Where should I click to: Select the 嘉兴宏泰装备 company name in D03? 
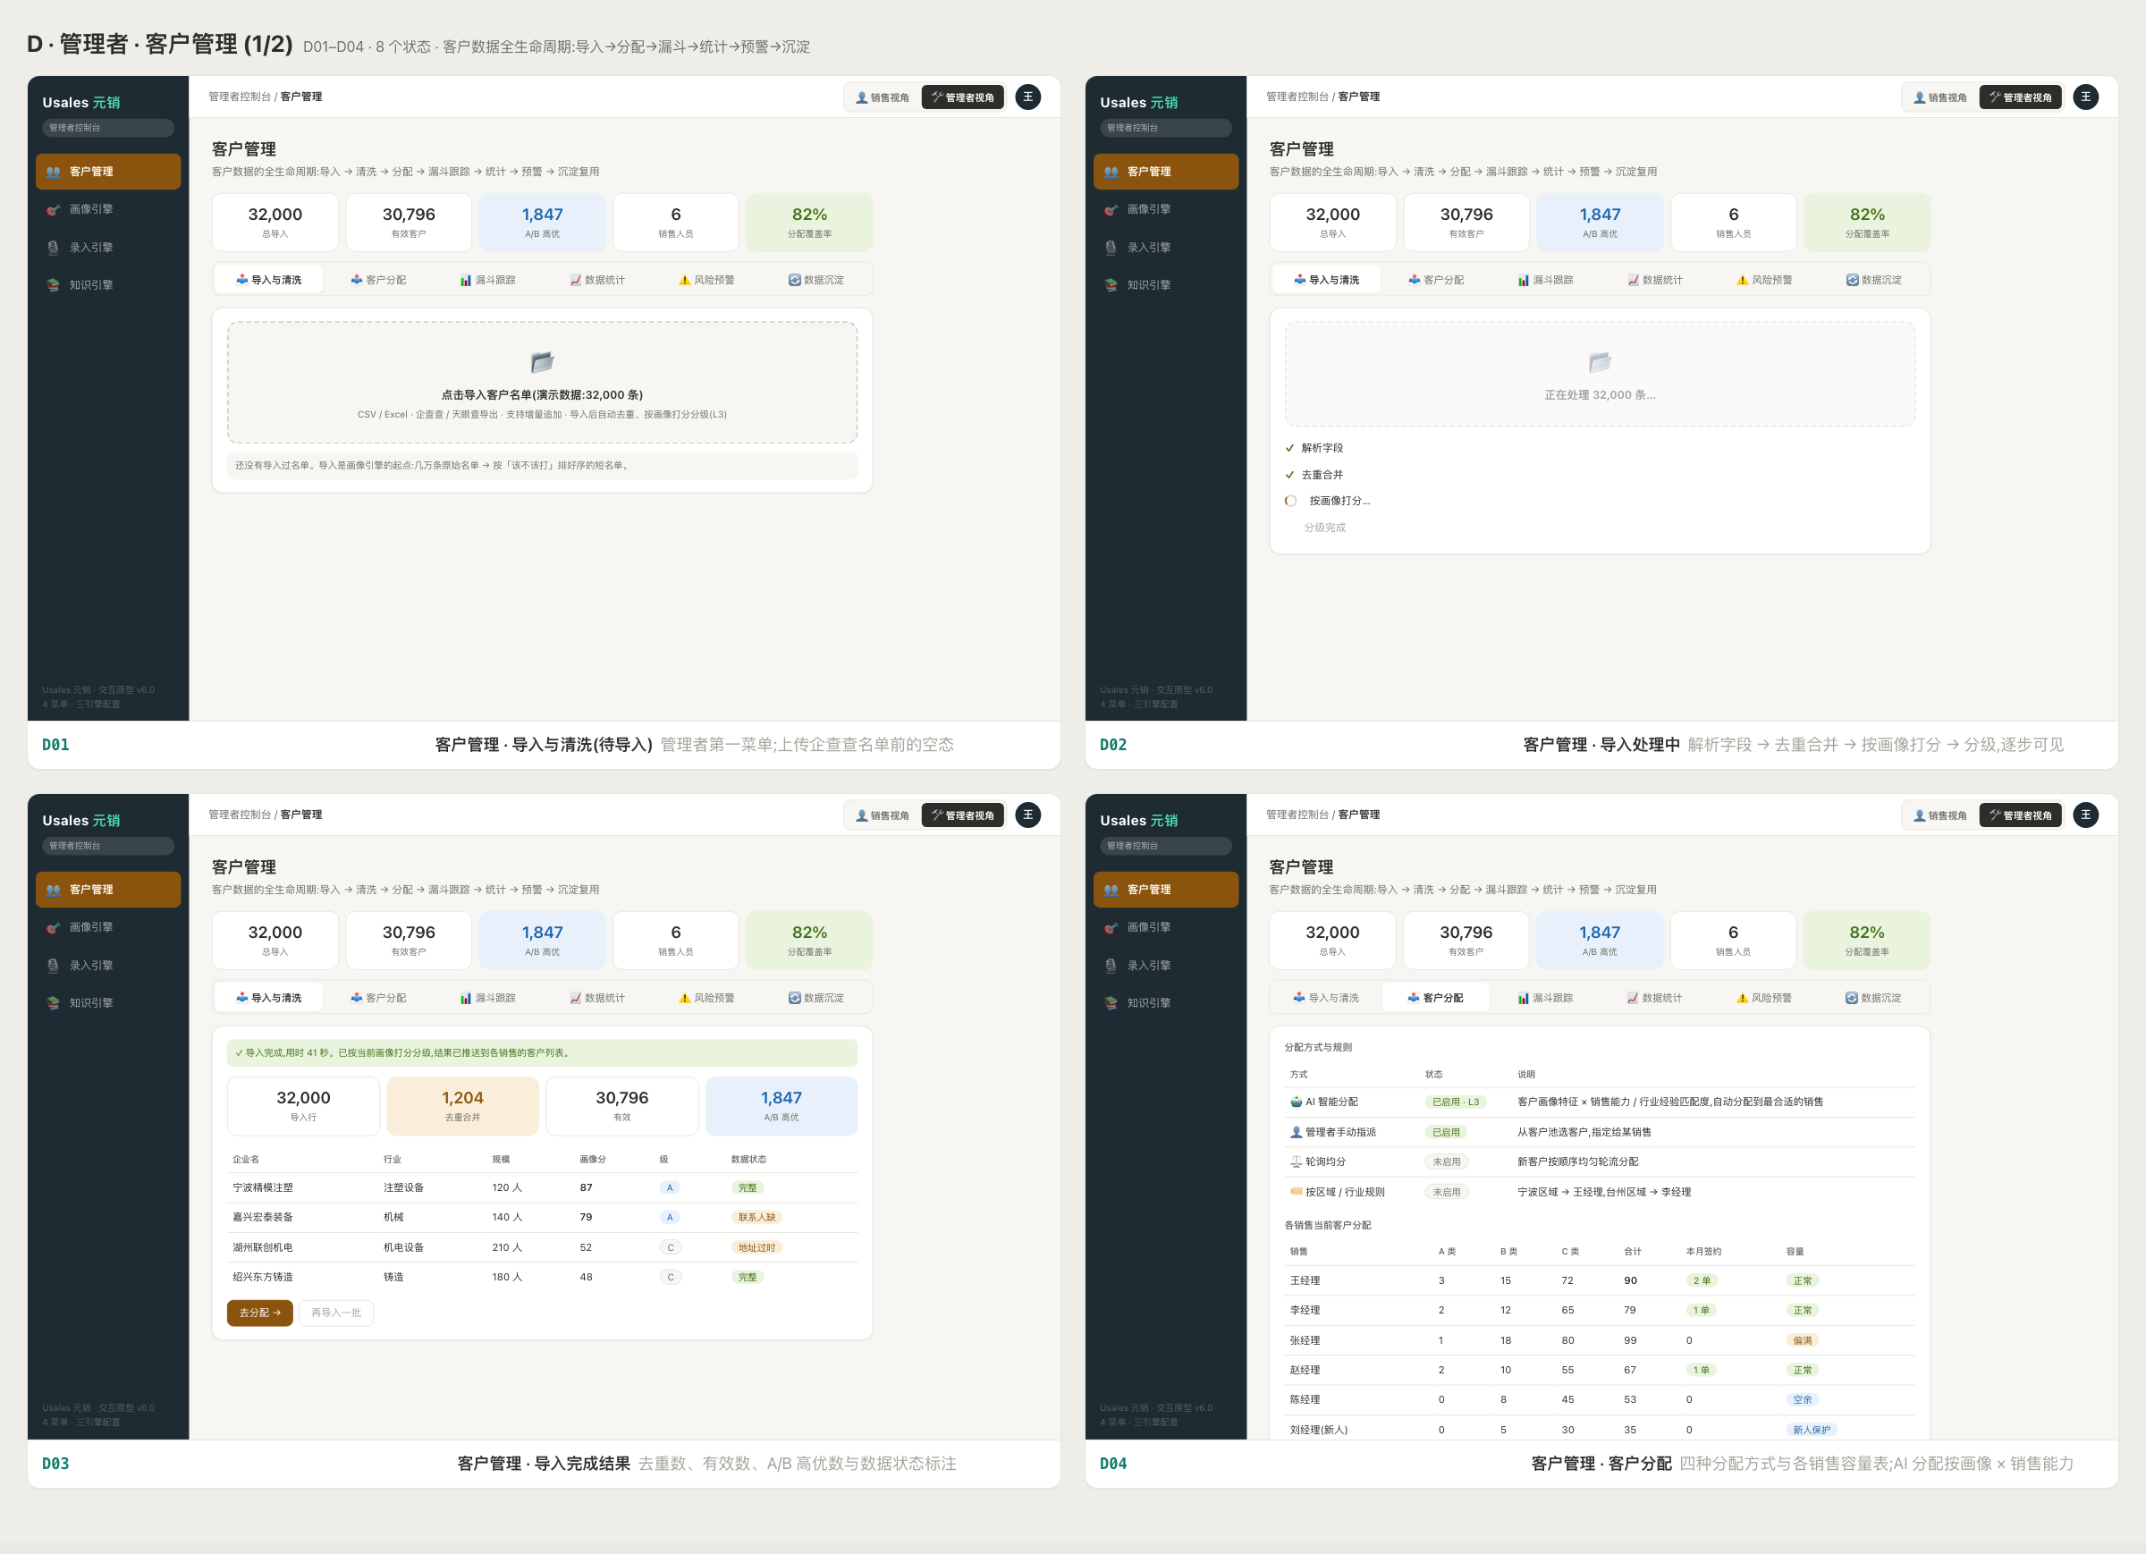point(263,1217)
